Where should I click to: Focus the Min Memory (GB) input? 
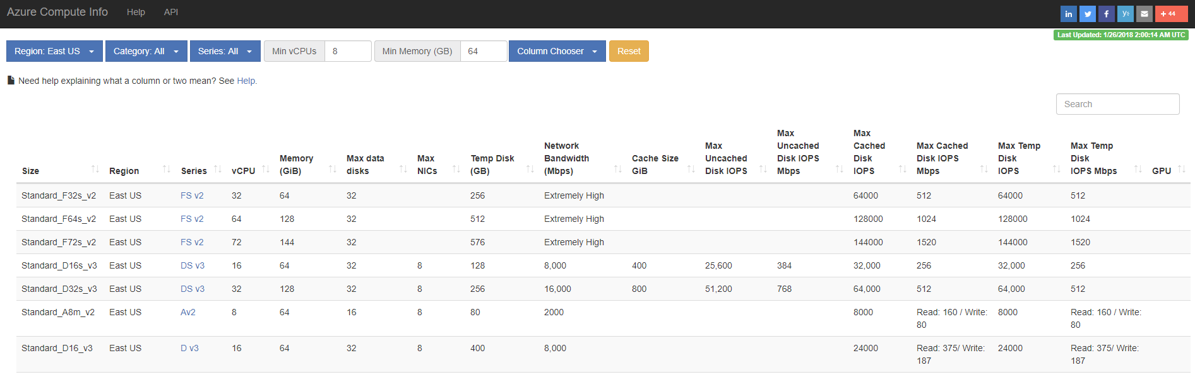[484, 51]
